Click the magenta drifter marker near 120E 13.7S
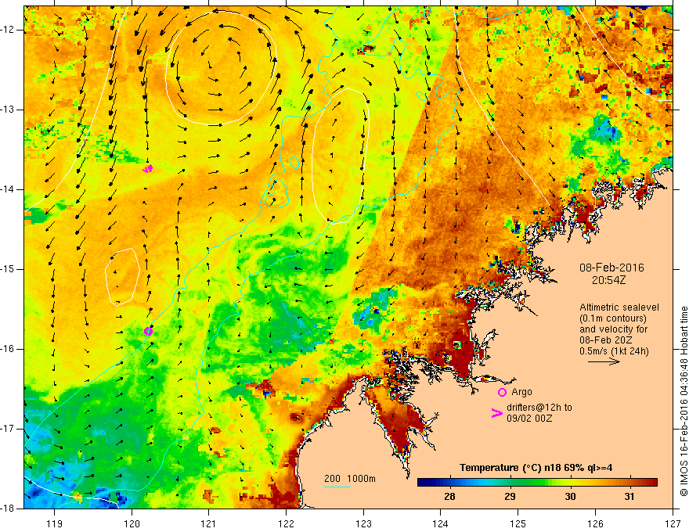689x532 pixels. coord(148,168)
